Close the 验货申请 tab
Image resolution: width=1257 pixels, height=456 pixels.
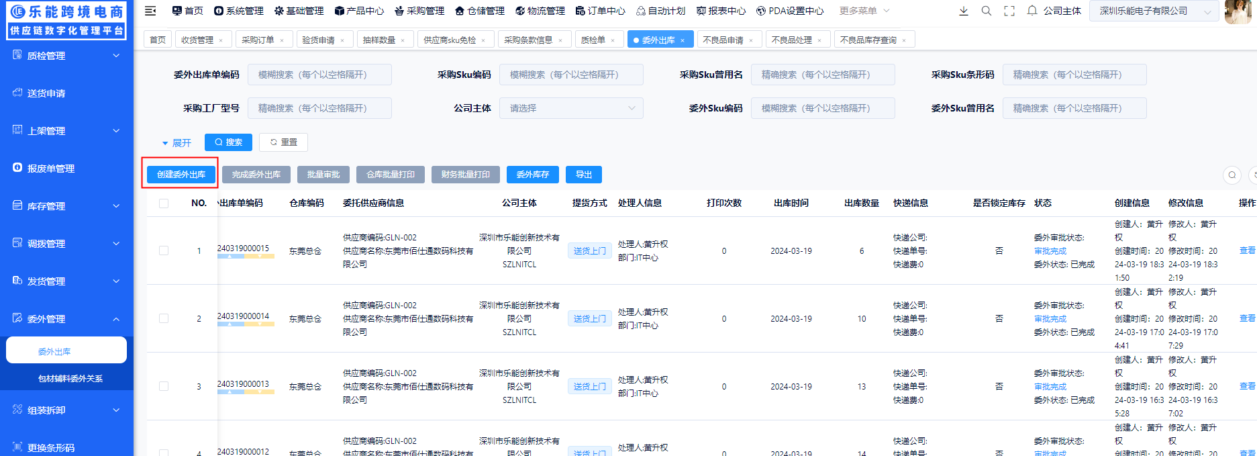pyautogui.click(x=342, y=40)
